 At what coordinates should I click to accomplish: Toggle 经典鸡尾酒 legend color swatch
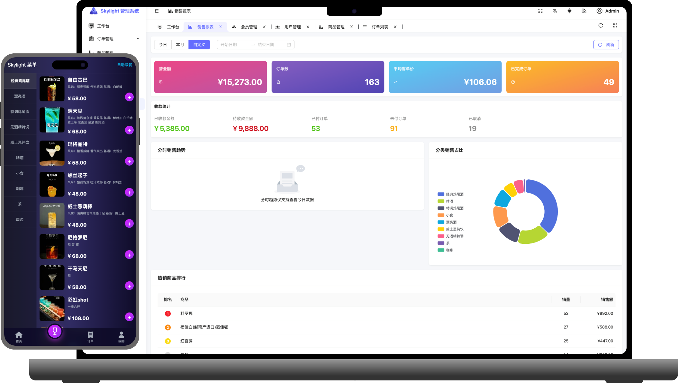tap(441, 194)
